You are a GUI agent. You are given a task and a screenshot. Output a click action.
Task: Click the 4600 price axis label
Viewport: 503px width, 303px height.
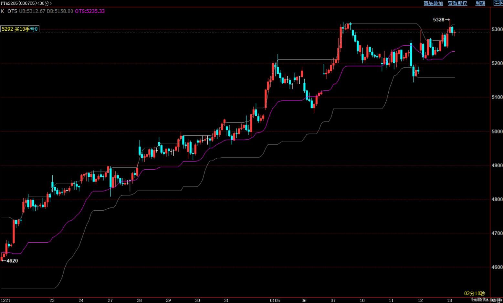[x=497, y=267]
